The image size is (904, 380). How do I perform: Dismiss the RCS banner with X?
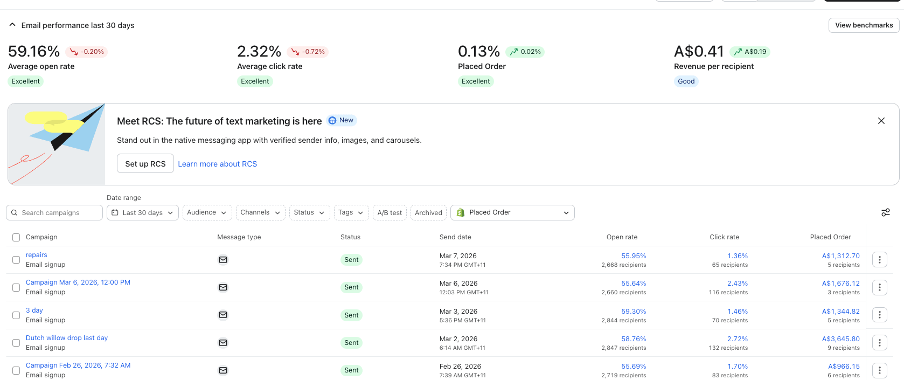881,121
